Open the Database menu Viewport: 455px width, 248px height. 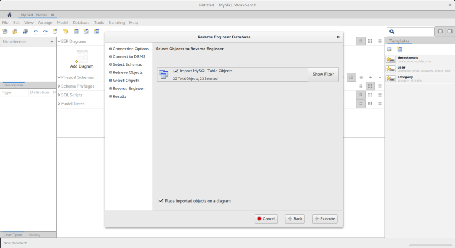(x=81, y=22)
